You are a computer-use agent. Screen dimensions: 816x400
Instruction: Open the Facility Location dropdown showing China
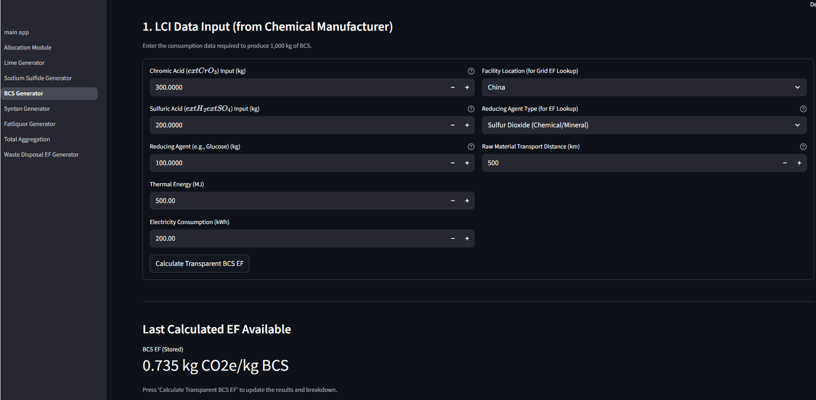(x=644, y=87)
